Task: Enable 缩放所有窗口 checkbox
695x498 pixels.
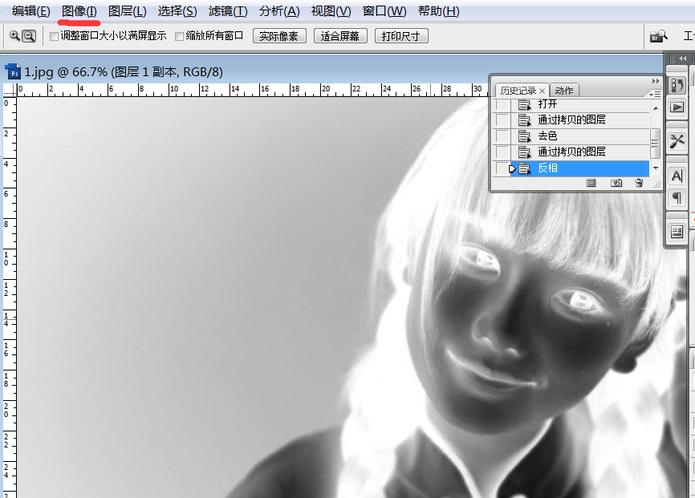Action: (x=180, y=36)
